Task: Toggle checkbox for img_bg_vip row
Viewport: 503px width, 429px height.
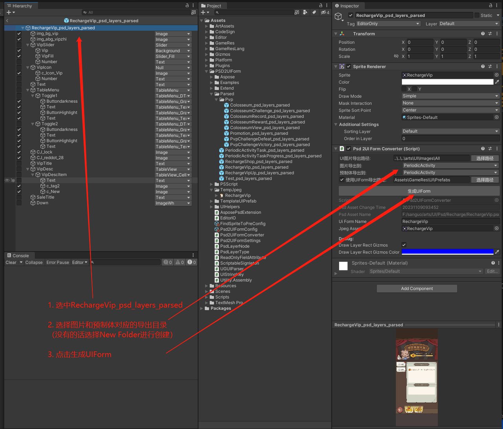Action: 19,34
